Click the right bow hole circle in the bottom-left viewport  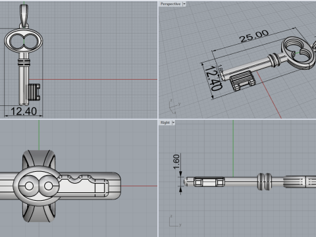coord(49,186)
